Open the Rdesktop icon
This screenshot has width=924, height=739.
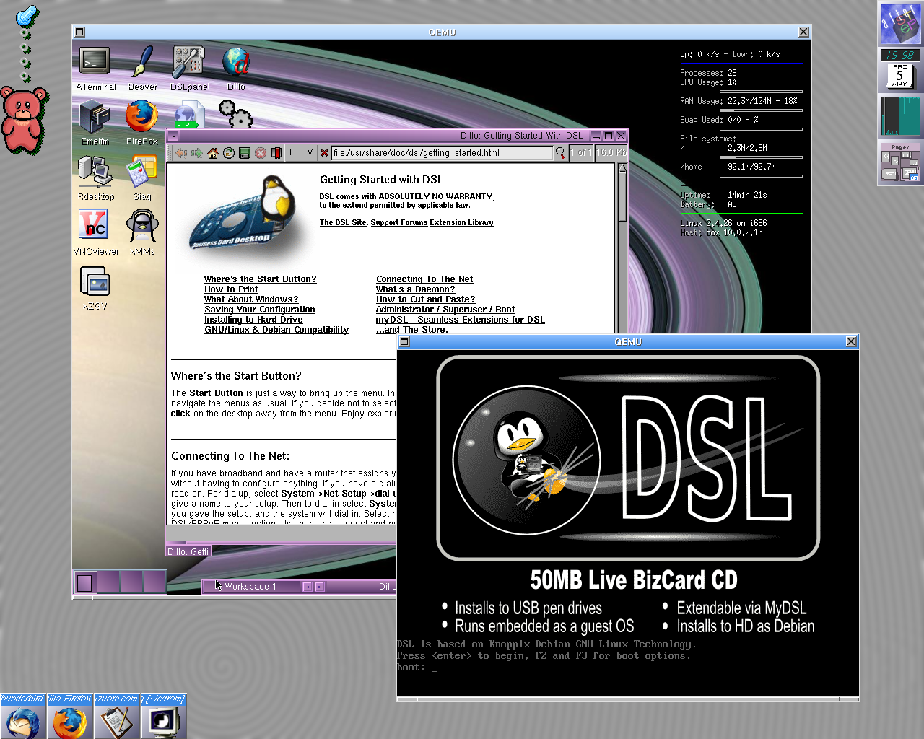[x=95, y=172]
